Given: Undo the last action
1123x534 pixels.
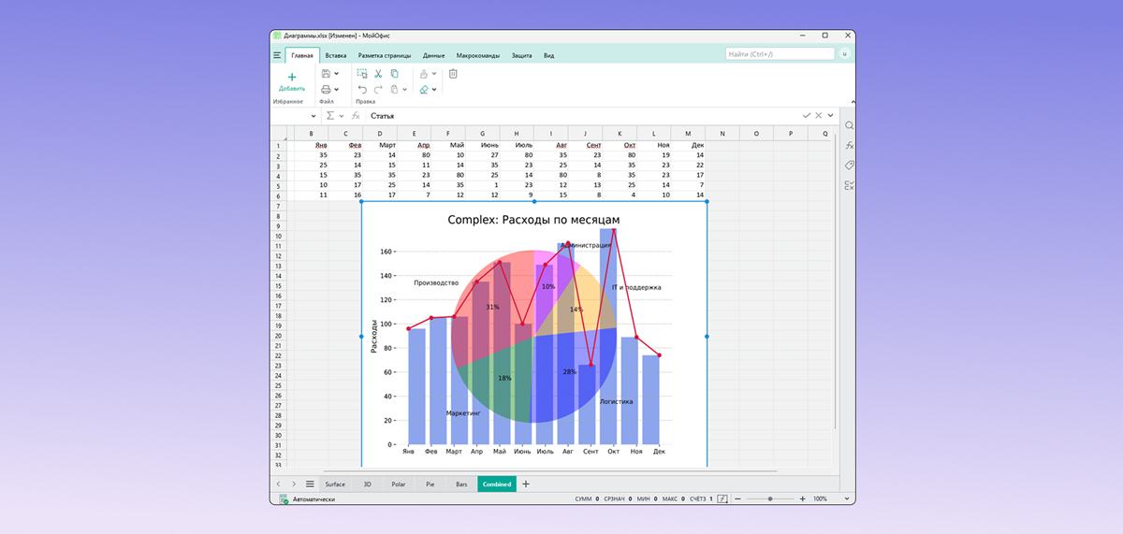Looking at the screenshot, I should coord(362,90).
